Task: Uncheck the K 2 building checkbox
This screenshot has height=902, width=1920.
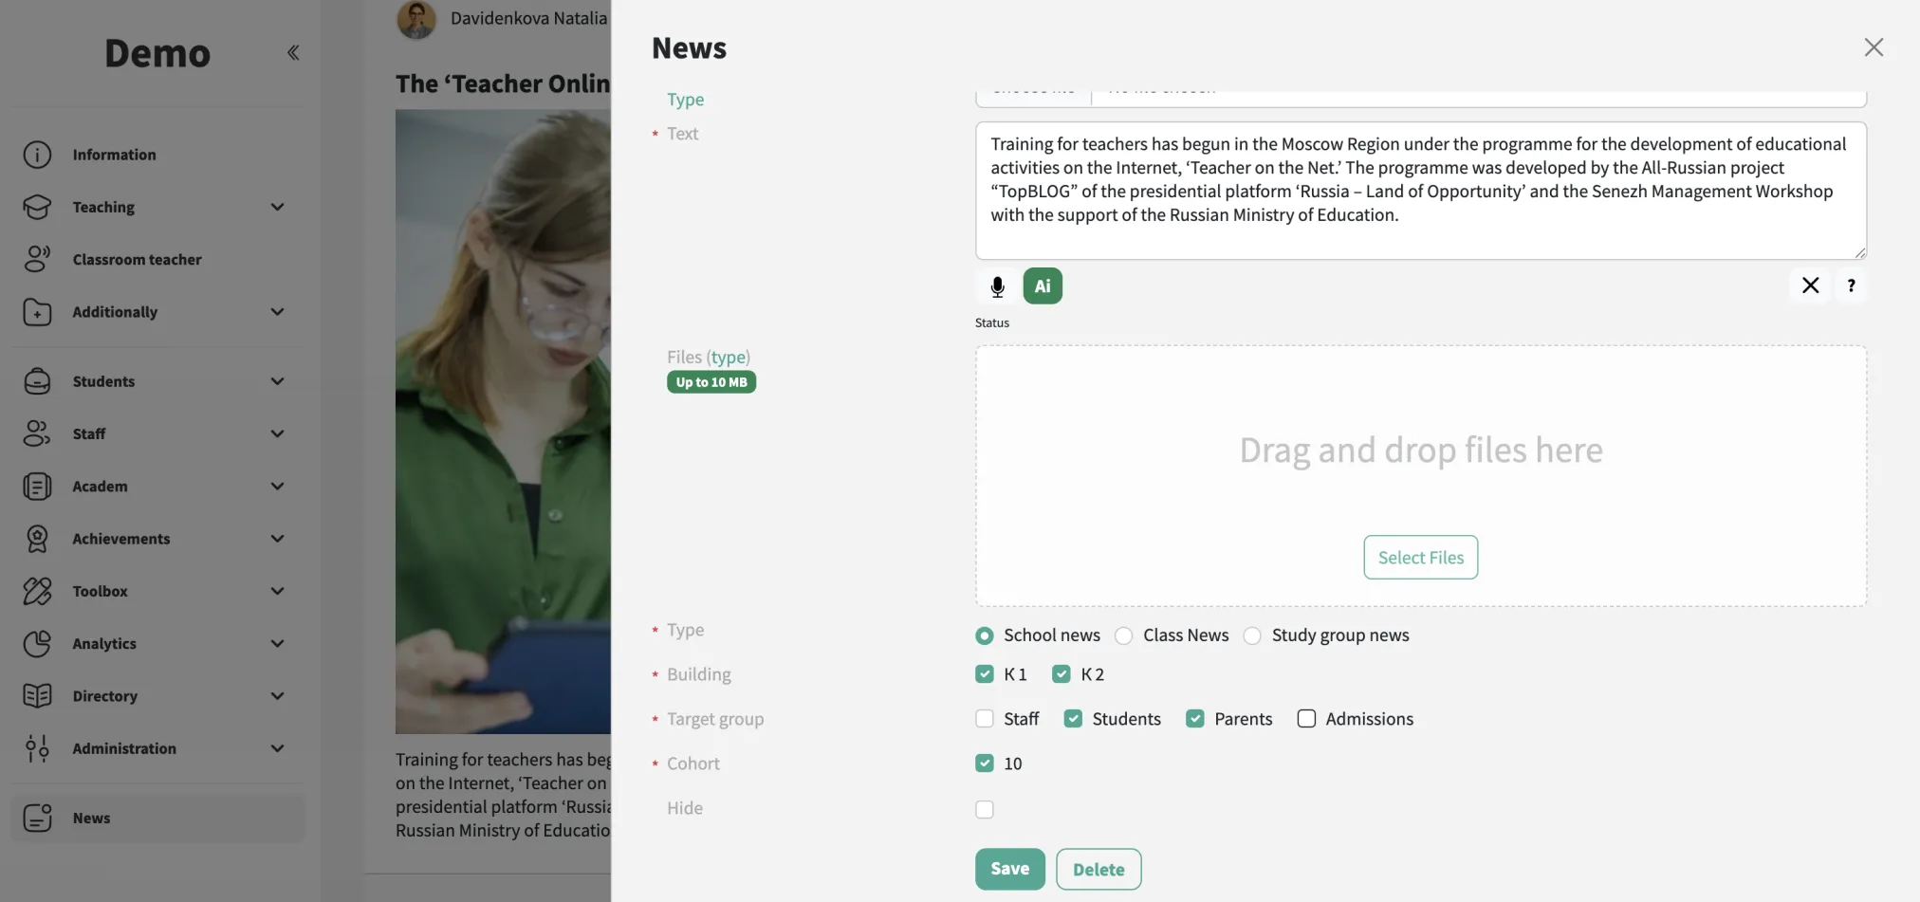Action: pos(1062,674)
